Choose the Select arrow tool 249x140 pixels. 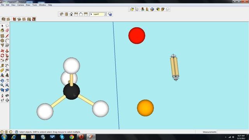(x=2, y=26)
